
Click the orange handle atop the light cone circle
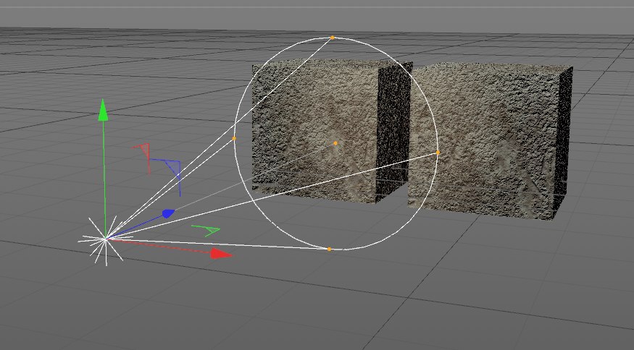pyautogui.click(x=333, y=38)
